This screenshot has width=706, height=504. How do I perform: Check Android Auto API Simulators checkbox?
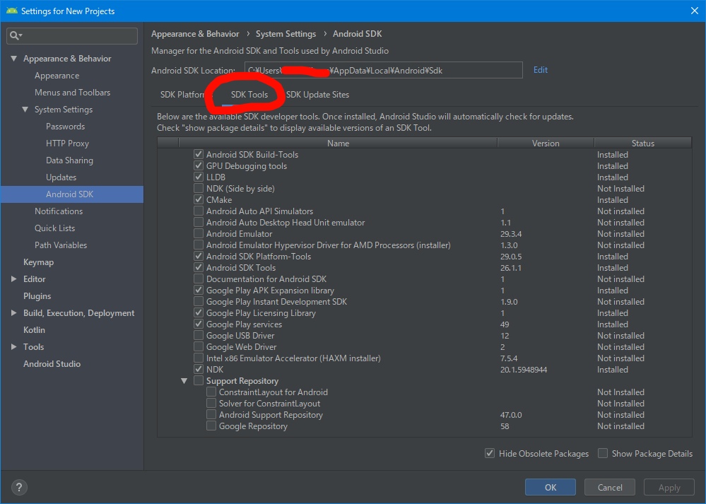(x=199, y=211)
